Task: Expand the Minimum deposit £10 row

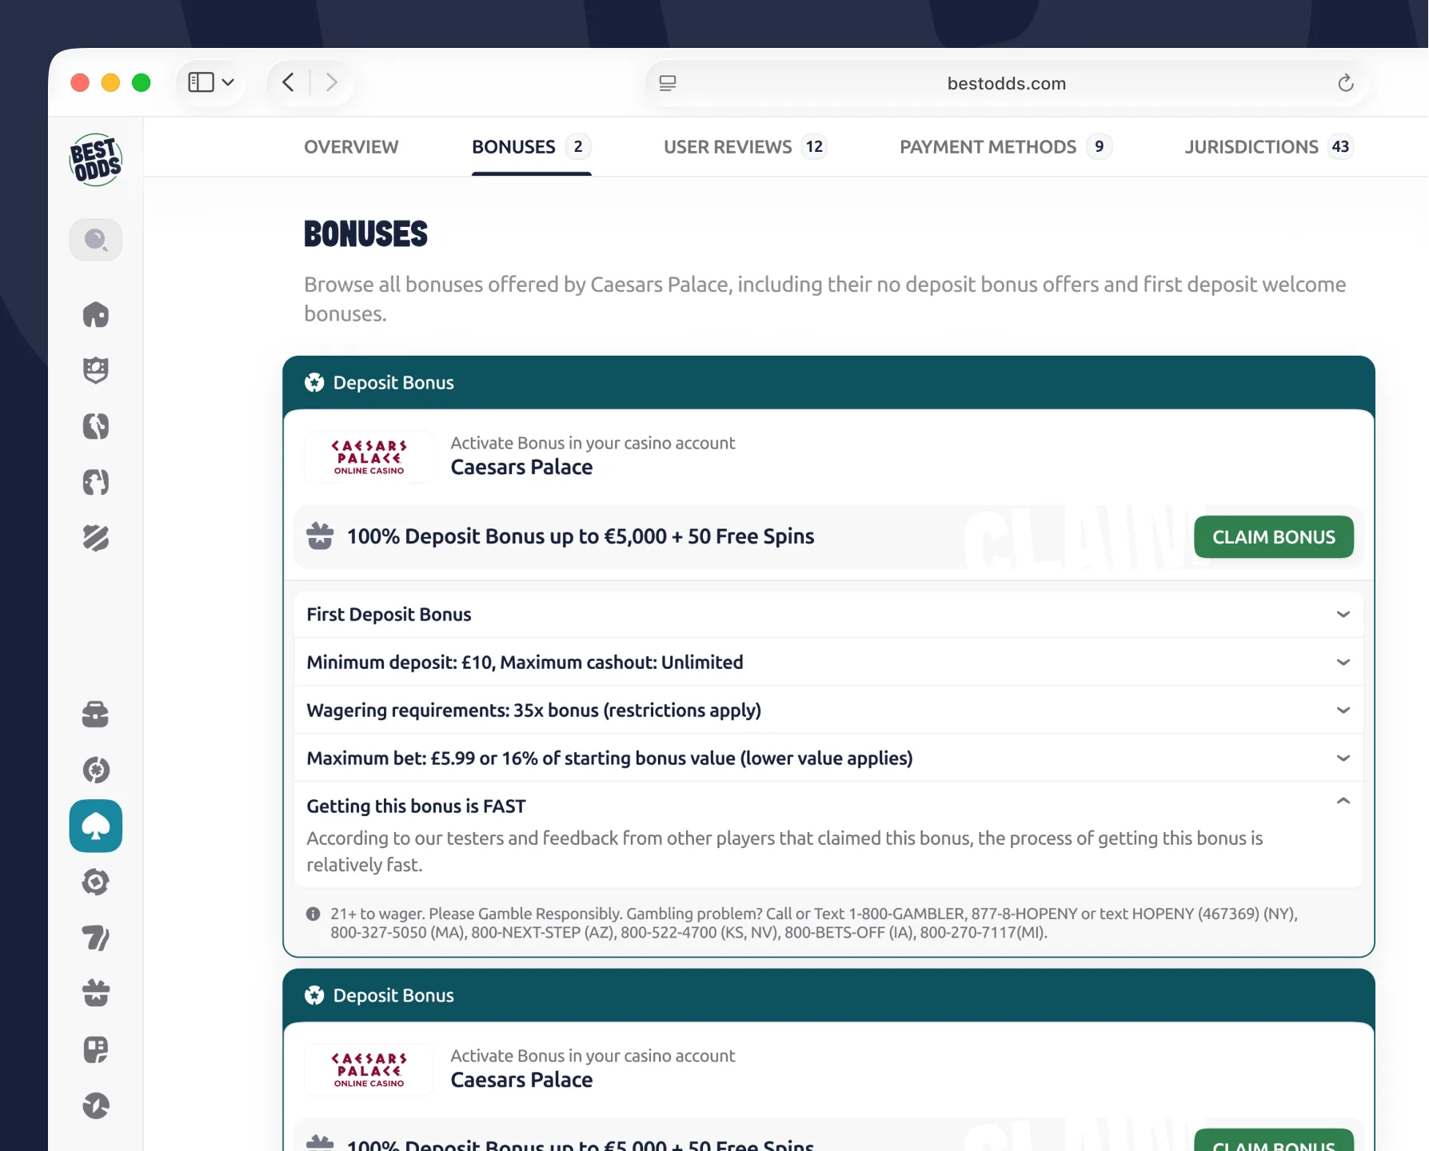Action: coord(828,663)
